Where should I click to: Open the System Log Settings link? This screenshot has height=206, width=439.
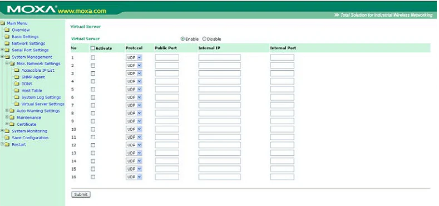coord(41,97)
